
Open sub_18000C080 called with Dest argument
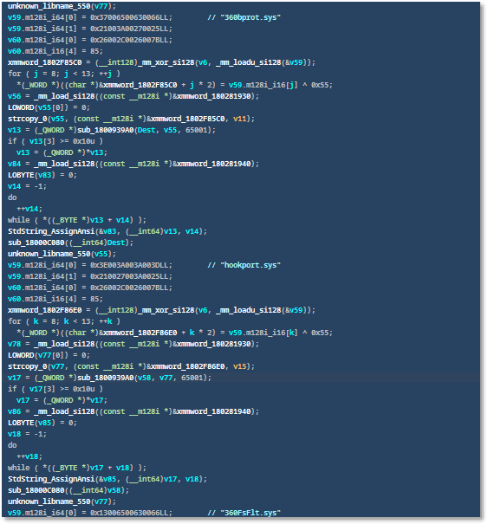pos(36,243)
